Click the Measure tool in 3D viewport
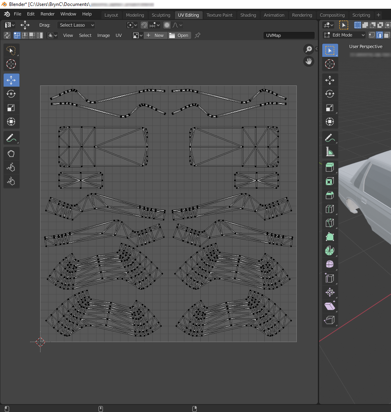Image resolution: width=391 pixels, height=412 pixels. (330, 152)
